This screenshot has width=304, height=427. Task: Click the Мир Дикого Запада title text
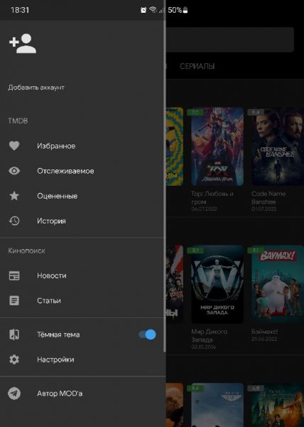click(210, 336)
